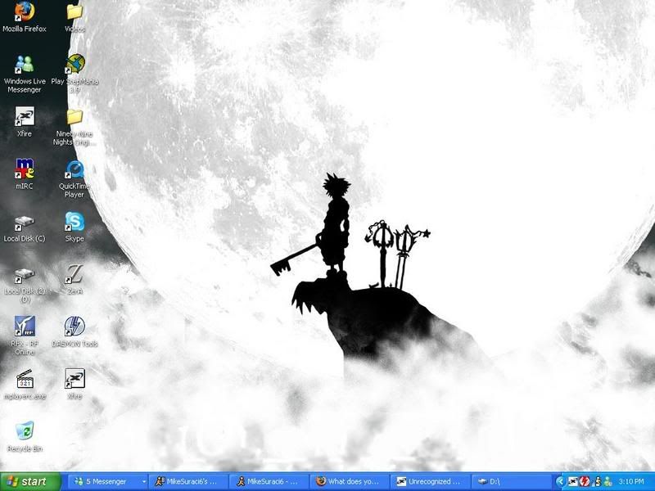Open the Windows start menu
655x491 pixels.
click(x=30, y=482)
